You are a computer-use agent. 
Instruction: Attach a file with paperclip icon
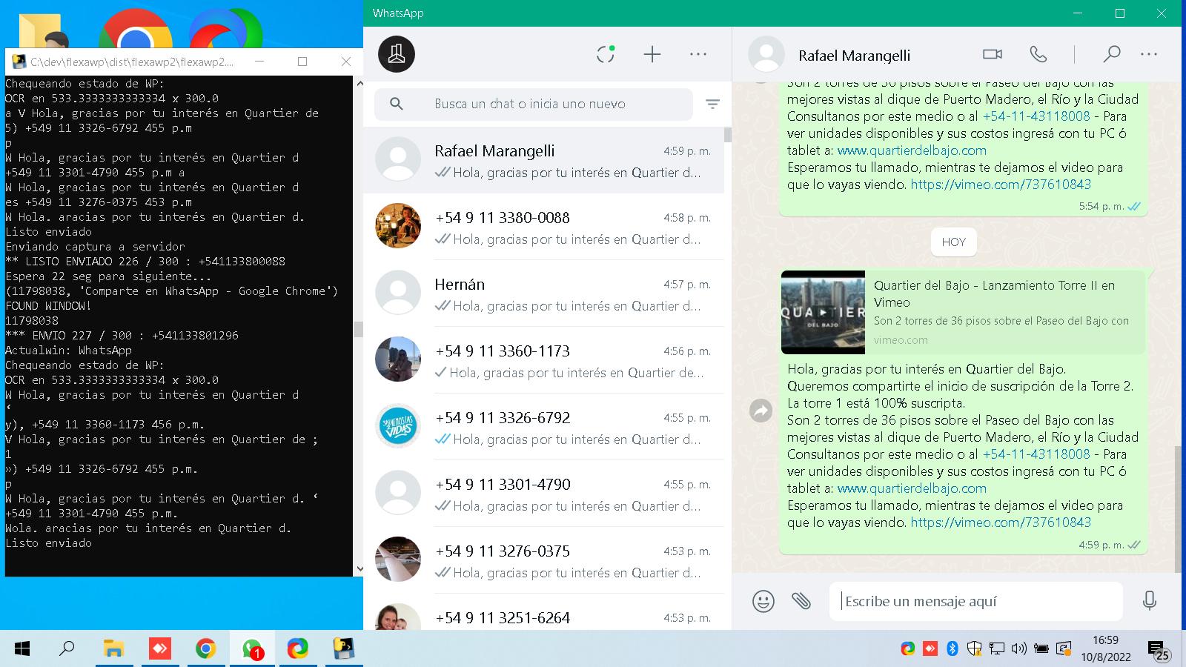[x=801, y=600]
